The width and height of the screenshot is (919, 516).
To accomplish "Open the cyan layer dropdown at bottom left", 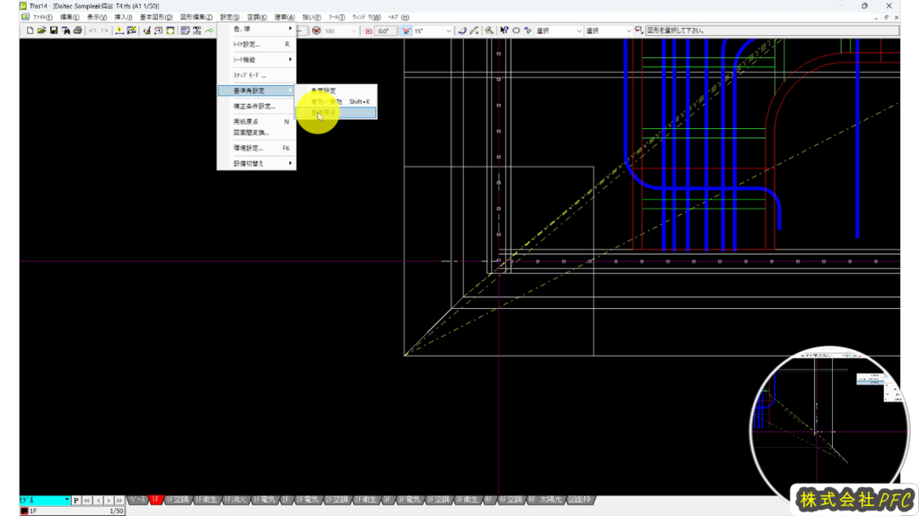I will 45,500.
